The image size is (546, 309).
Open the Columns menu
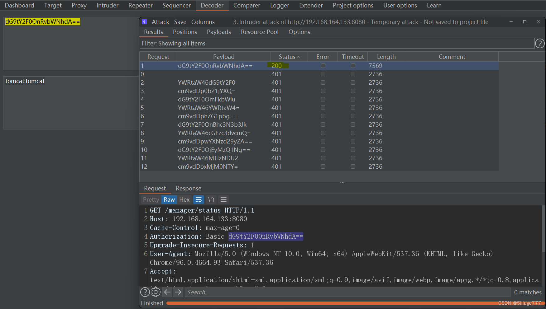pyautogui.click(x=203, y=22)
